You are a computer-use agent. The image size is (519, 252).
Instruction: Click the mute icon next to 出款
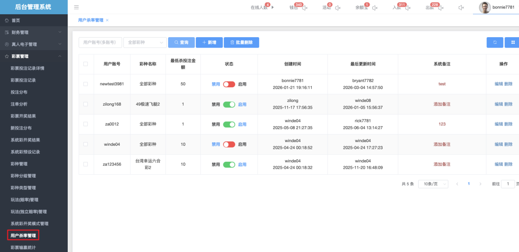point(440,8)
